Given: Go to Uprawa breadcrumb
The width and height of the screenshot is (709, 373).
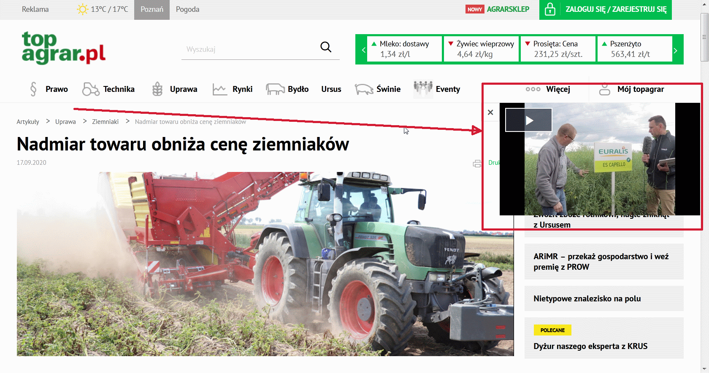Looking at the screenshot, I should (x=65, y=122).
